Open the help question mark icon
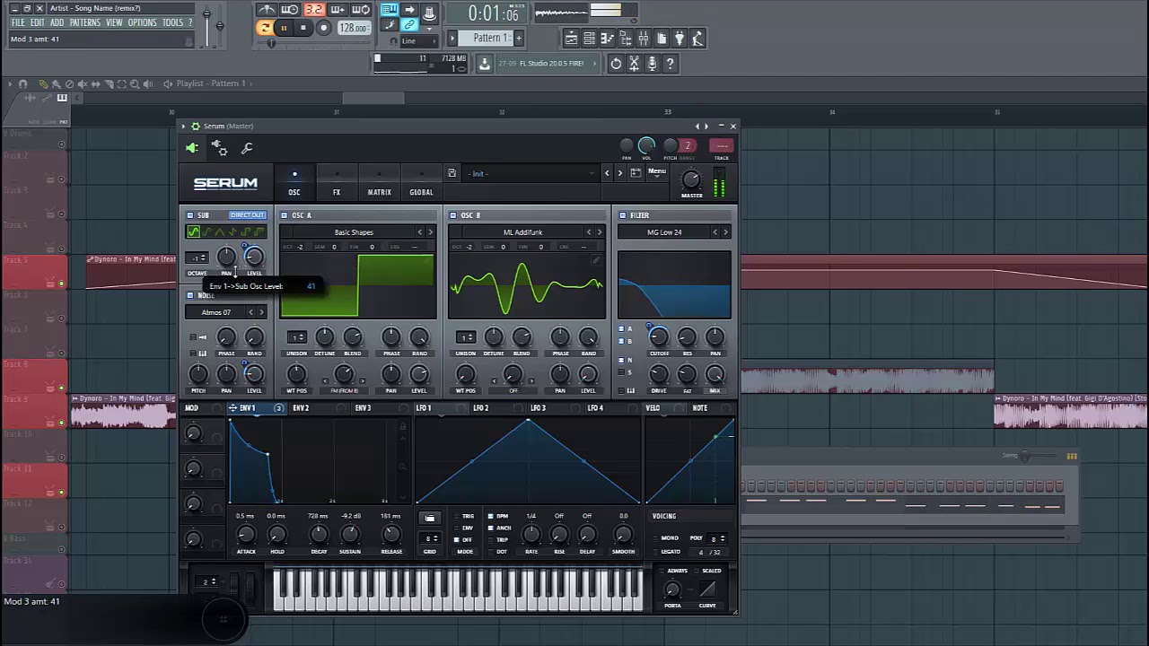The height and width of the screenshot is (646, 1149). (670, 63)
